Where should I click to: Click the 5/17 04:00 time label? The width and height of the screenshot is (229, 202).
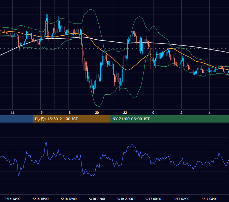[x=209, y=199]
